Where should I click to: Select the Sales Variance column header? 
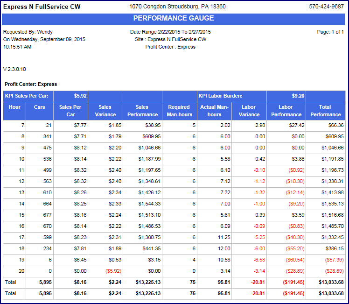[105, 111]
